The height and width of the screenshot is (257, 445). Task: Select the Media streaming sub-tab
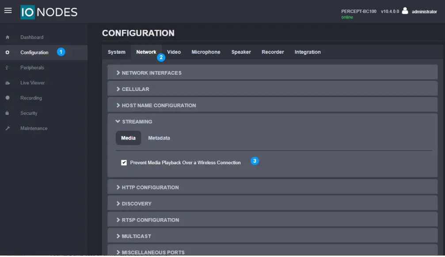coord(128,138)
